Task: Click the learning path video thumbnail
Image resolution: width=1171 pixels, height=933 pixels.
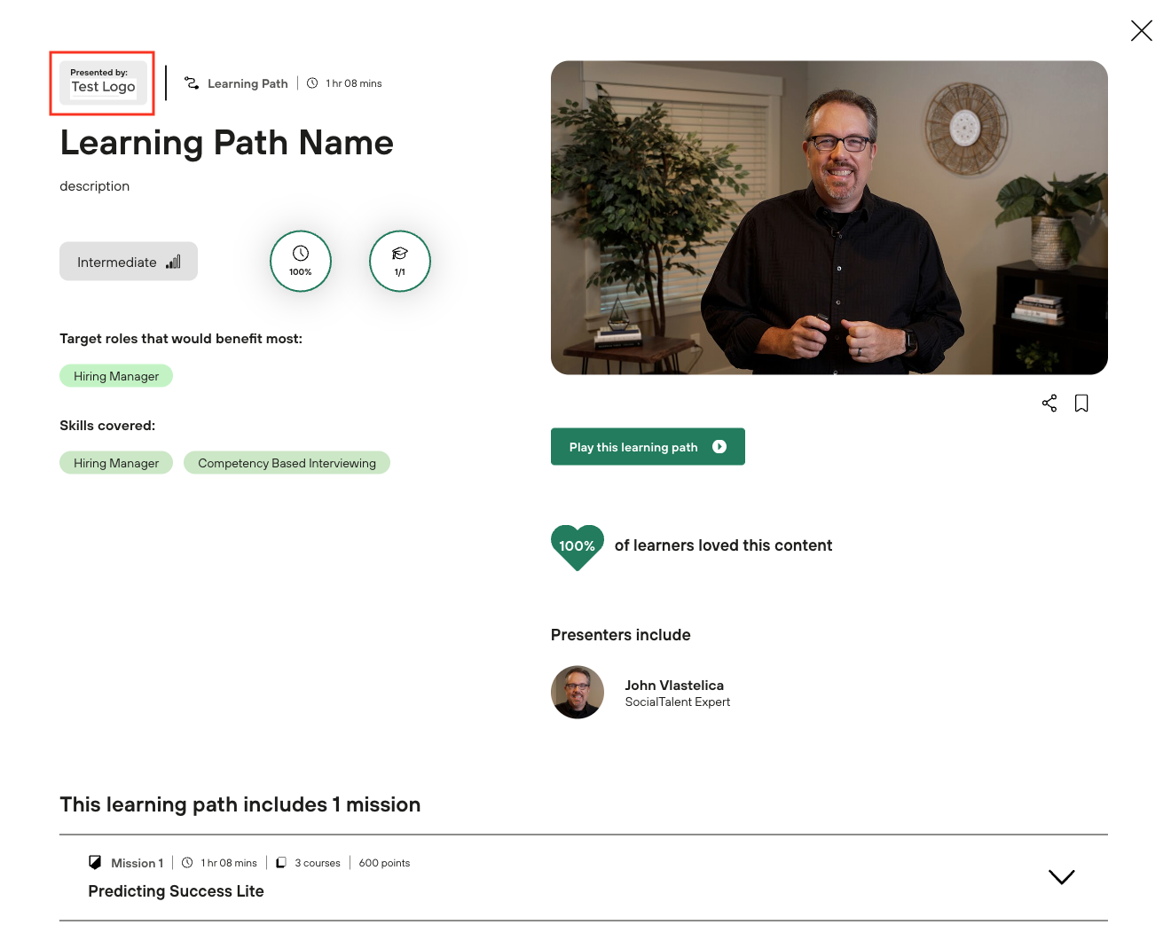Action: coord(829,218)
